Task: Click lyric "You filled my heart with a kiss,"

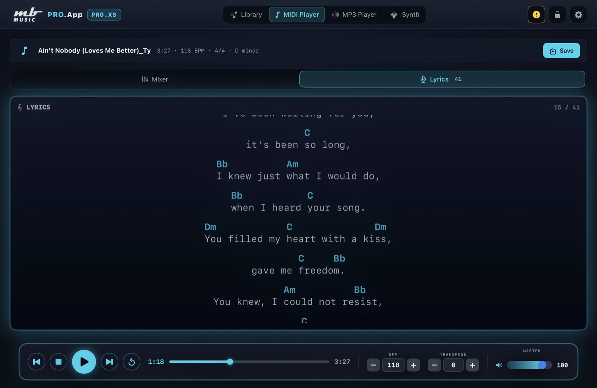Action: coord(298,239)
